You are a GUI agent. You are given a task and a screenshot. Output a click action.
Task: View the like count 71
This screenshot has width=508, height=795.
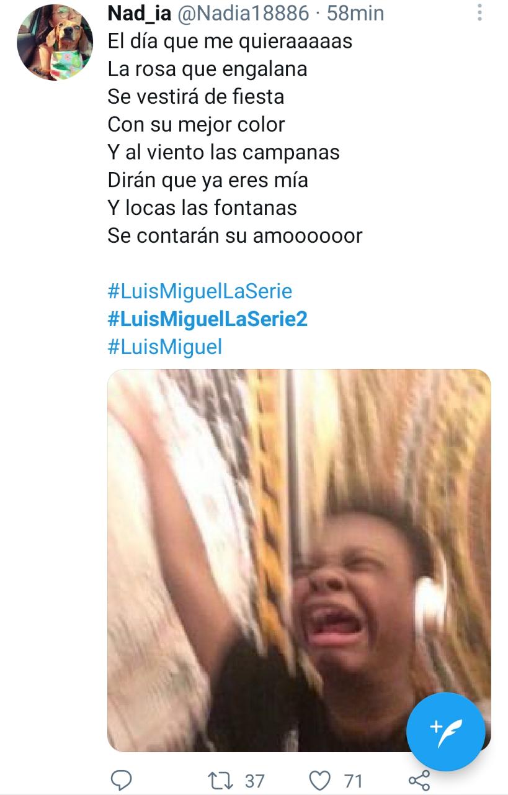coord(353,781)
